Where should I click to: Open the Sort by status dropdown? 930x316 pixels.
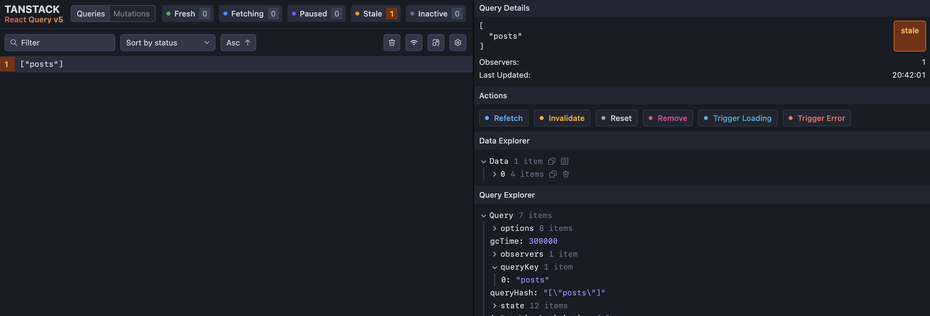(168, 43)
